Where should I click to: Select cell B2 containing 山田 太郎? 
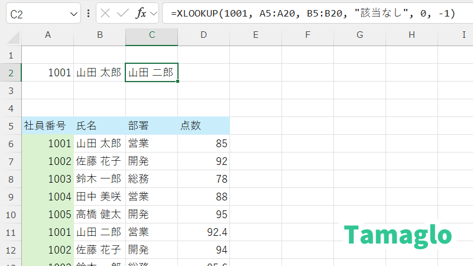tap(99, 73)
